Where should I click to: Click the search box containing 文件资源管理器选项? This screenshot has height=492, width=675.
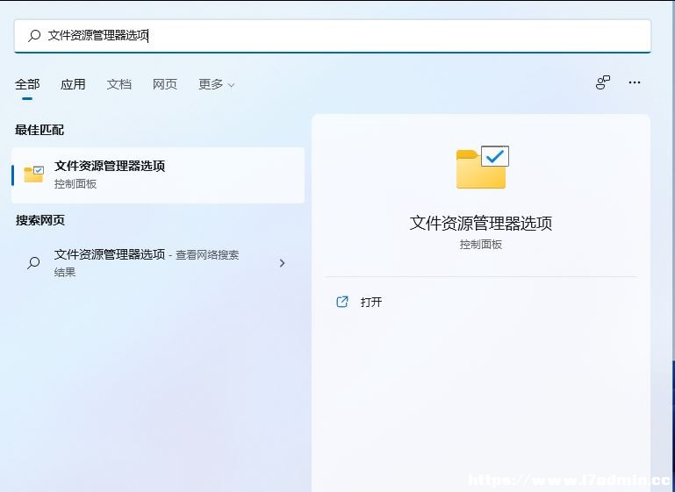point(333,36)
